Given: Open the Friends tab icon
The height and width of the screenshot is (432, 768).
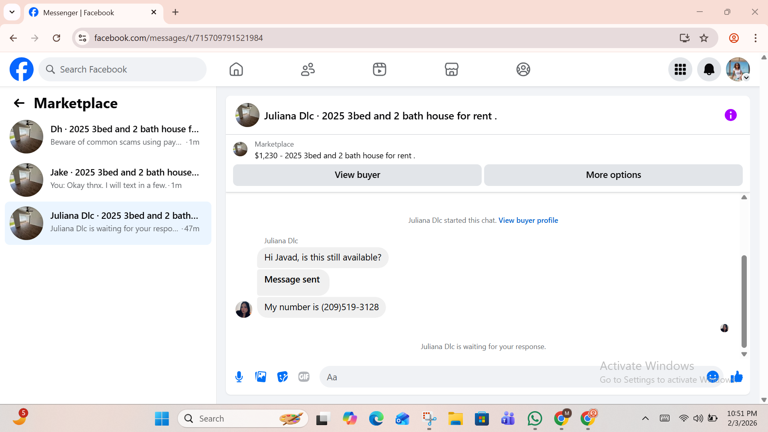Looking at the screenshot, I should coord(308,69).
